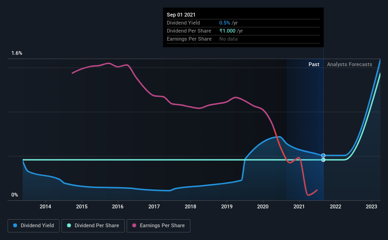
Task: Click the Analysts Forecasts label
Action: pyautogui.click(x=349, y=64)
